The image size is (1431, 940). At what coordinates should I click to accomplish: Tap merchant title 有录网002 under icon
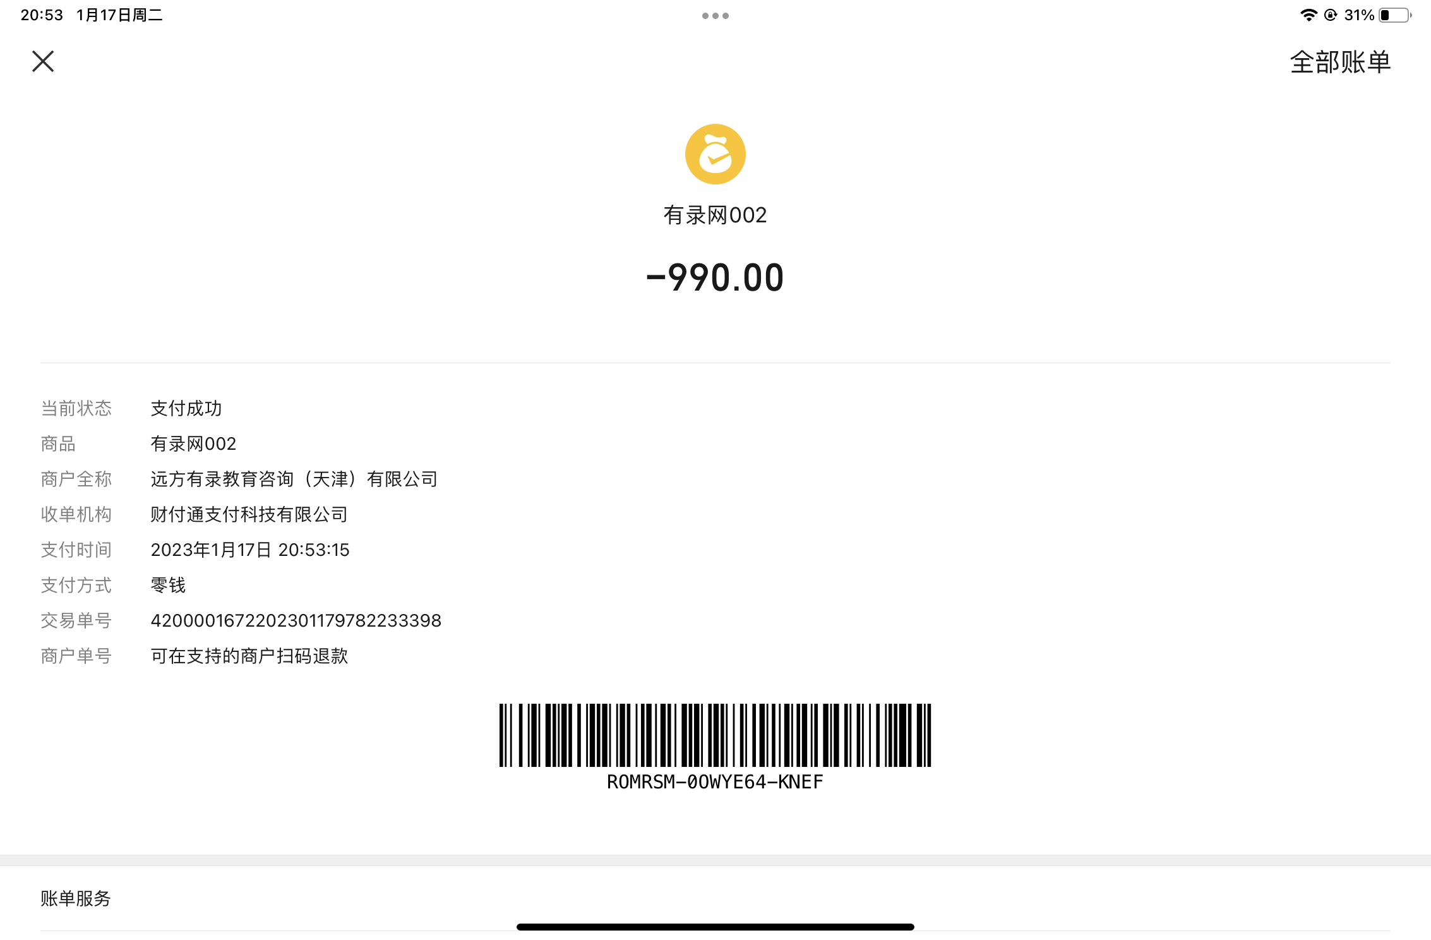[x=715, y=215]
